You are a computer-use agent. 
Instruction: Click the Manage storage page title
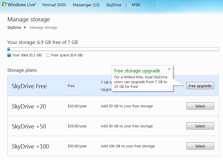tap(28, 19)
